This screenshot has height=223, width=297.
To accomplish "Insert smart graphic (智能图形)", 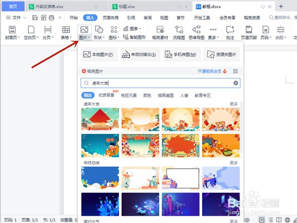I will (134, 37).
